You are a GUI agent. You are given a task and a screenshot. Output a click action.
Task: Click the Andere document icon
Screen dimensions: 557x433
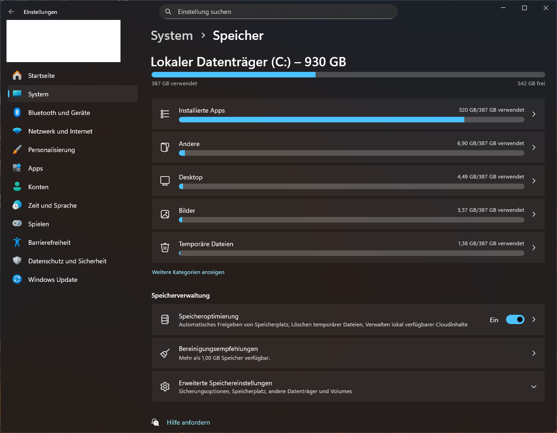point(165,147)
